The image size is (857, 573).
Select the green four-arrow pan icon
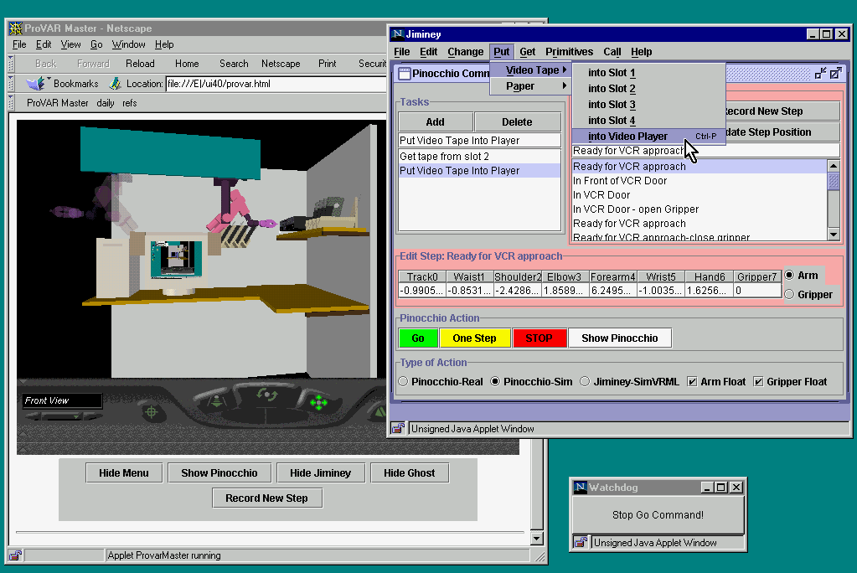point(318,403)
